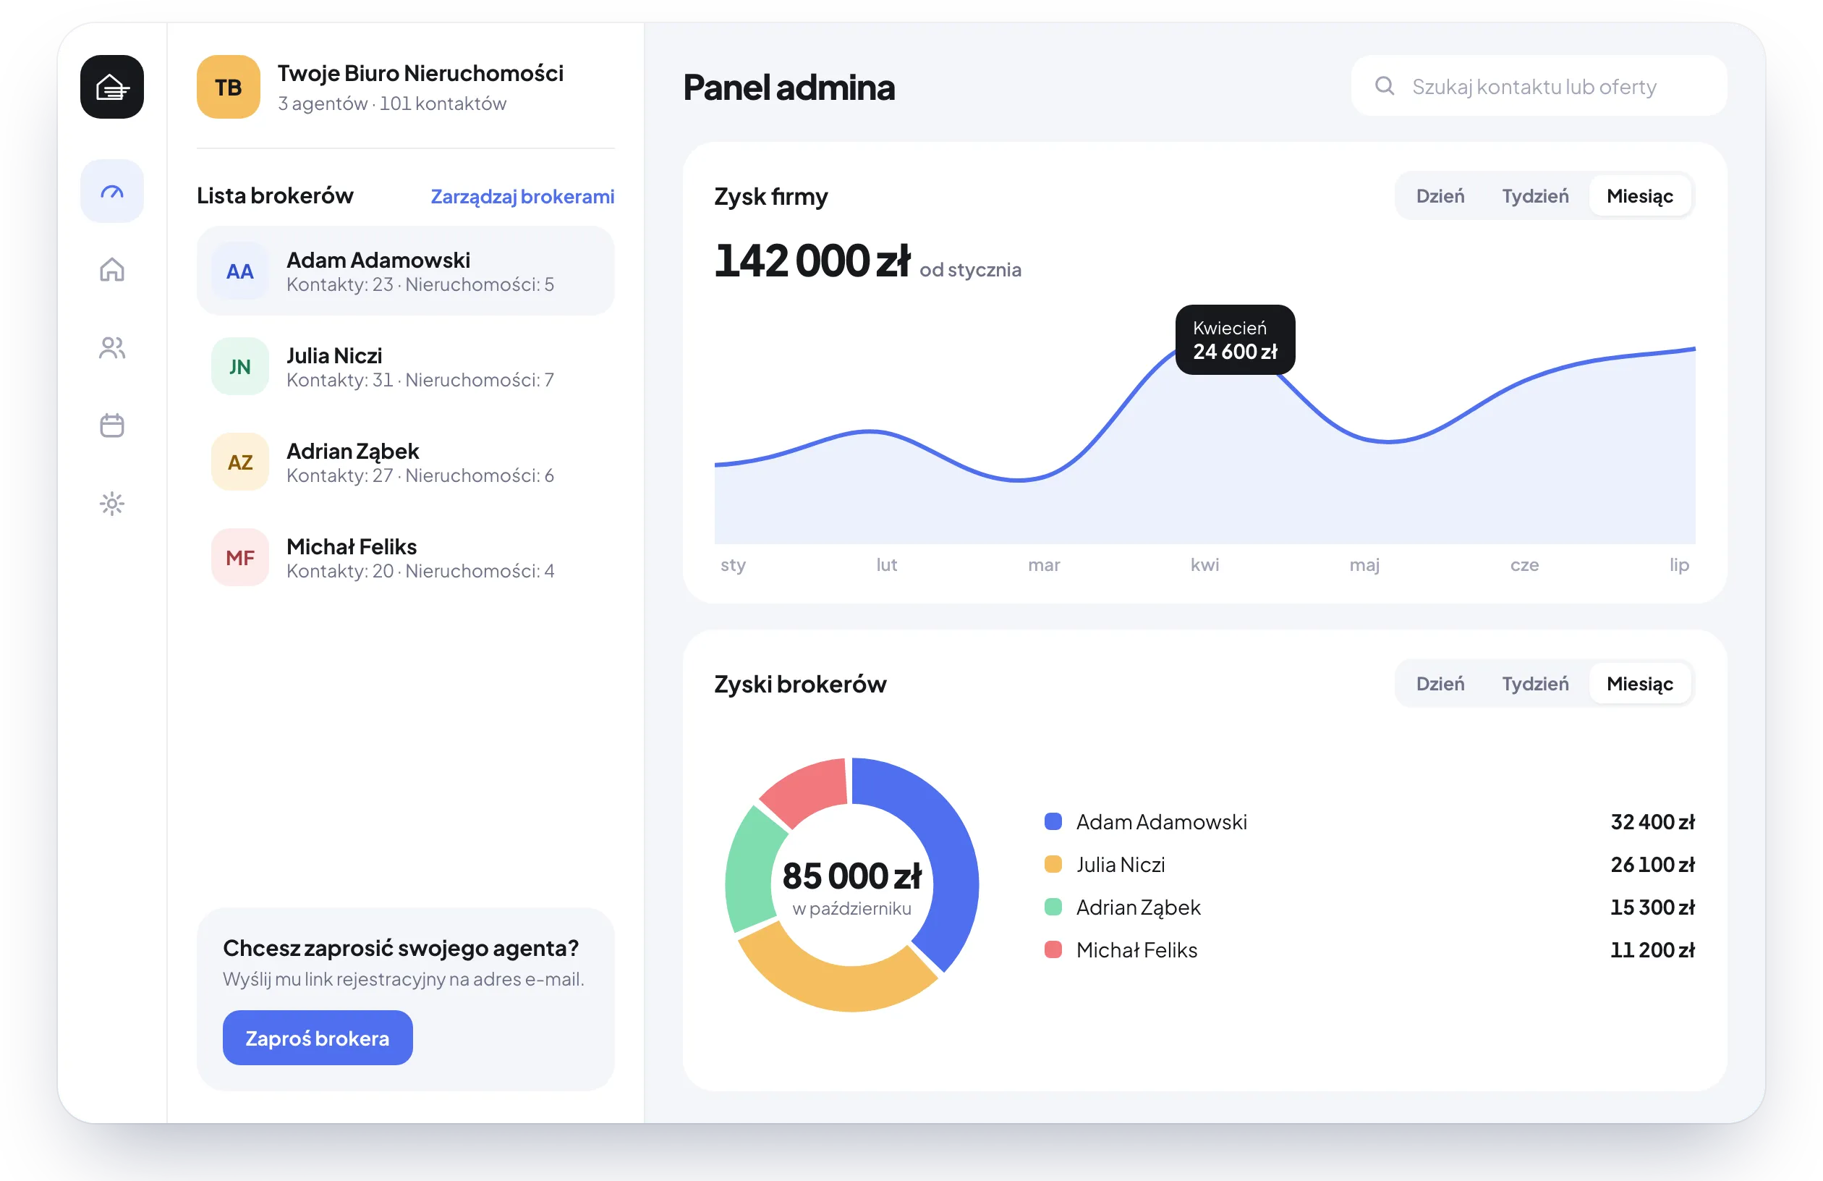This screenshot has height=1181, width=1823.
Task: Click the 'kwi' month axis label
Action: click(x=1204, y=565)
